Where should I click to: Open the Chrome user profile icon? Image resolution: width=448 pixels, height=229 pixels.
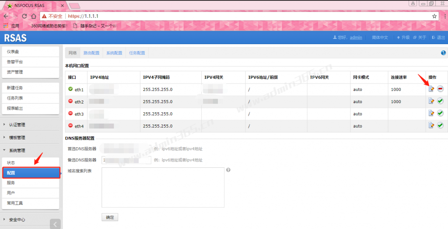pos(413,3)
